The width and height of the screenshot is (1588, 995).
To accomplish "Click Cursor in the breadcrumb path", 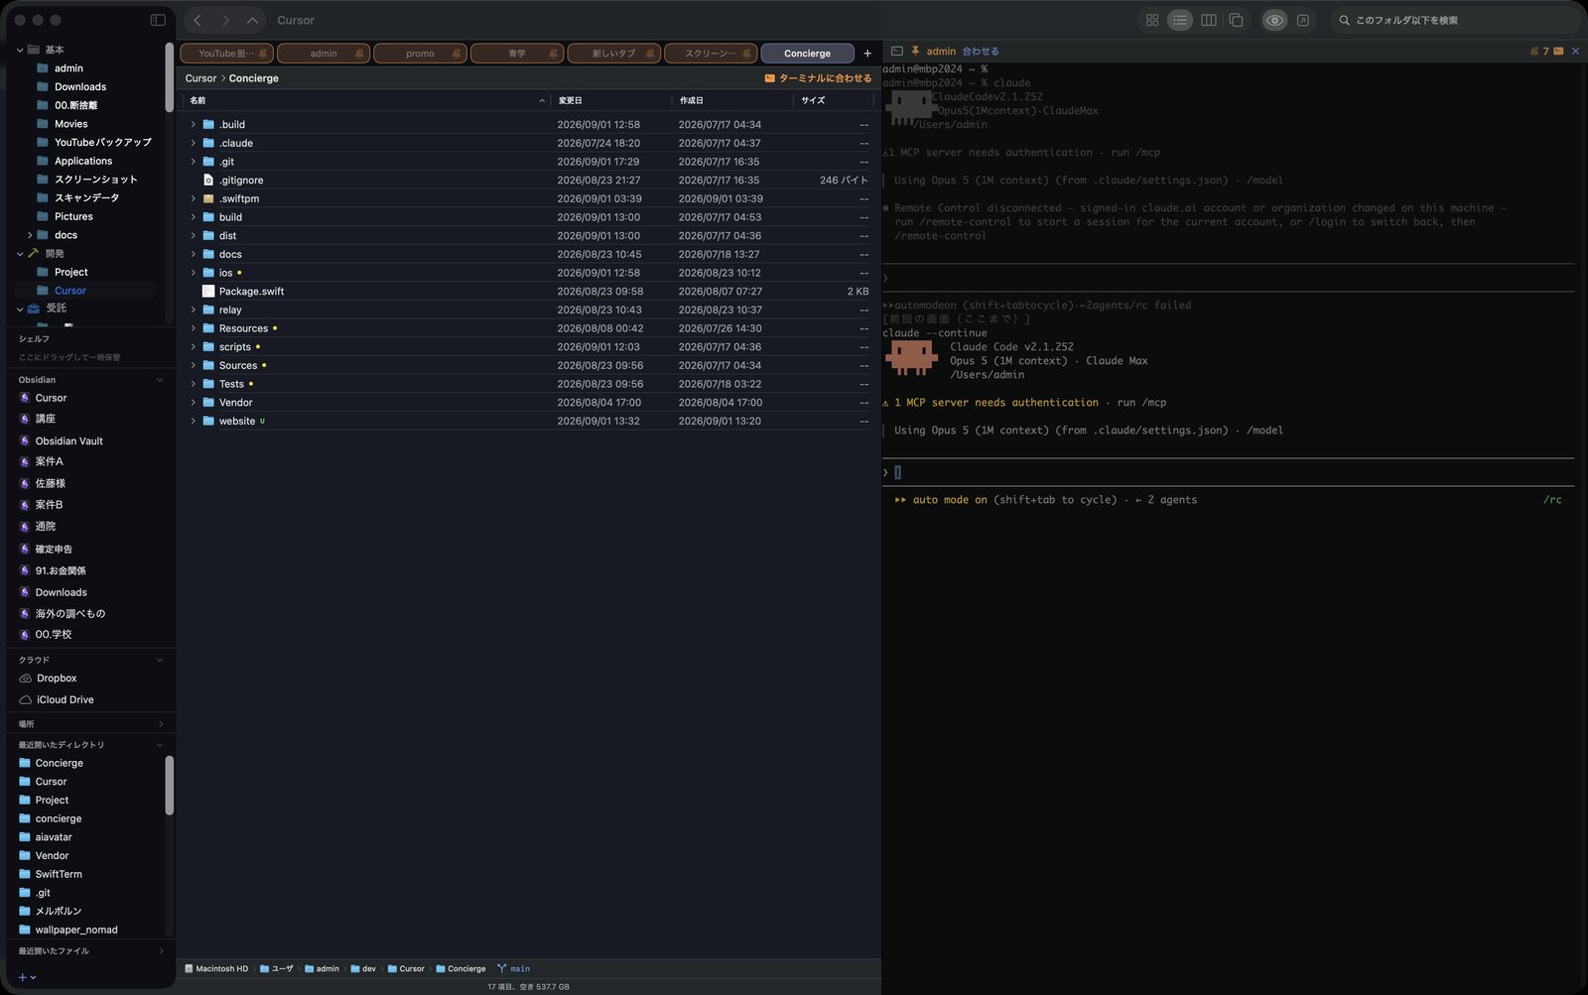I will [x=200, y=78].
